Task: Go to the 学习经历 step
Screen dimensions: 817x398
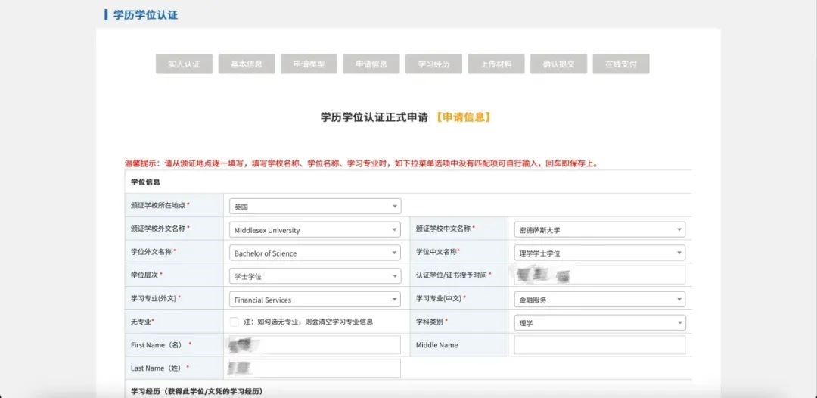Action: pyautogui.click(x=433, y=64)
